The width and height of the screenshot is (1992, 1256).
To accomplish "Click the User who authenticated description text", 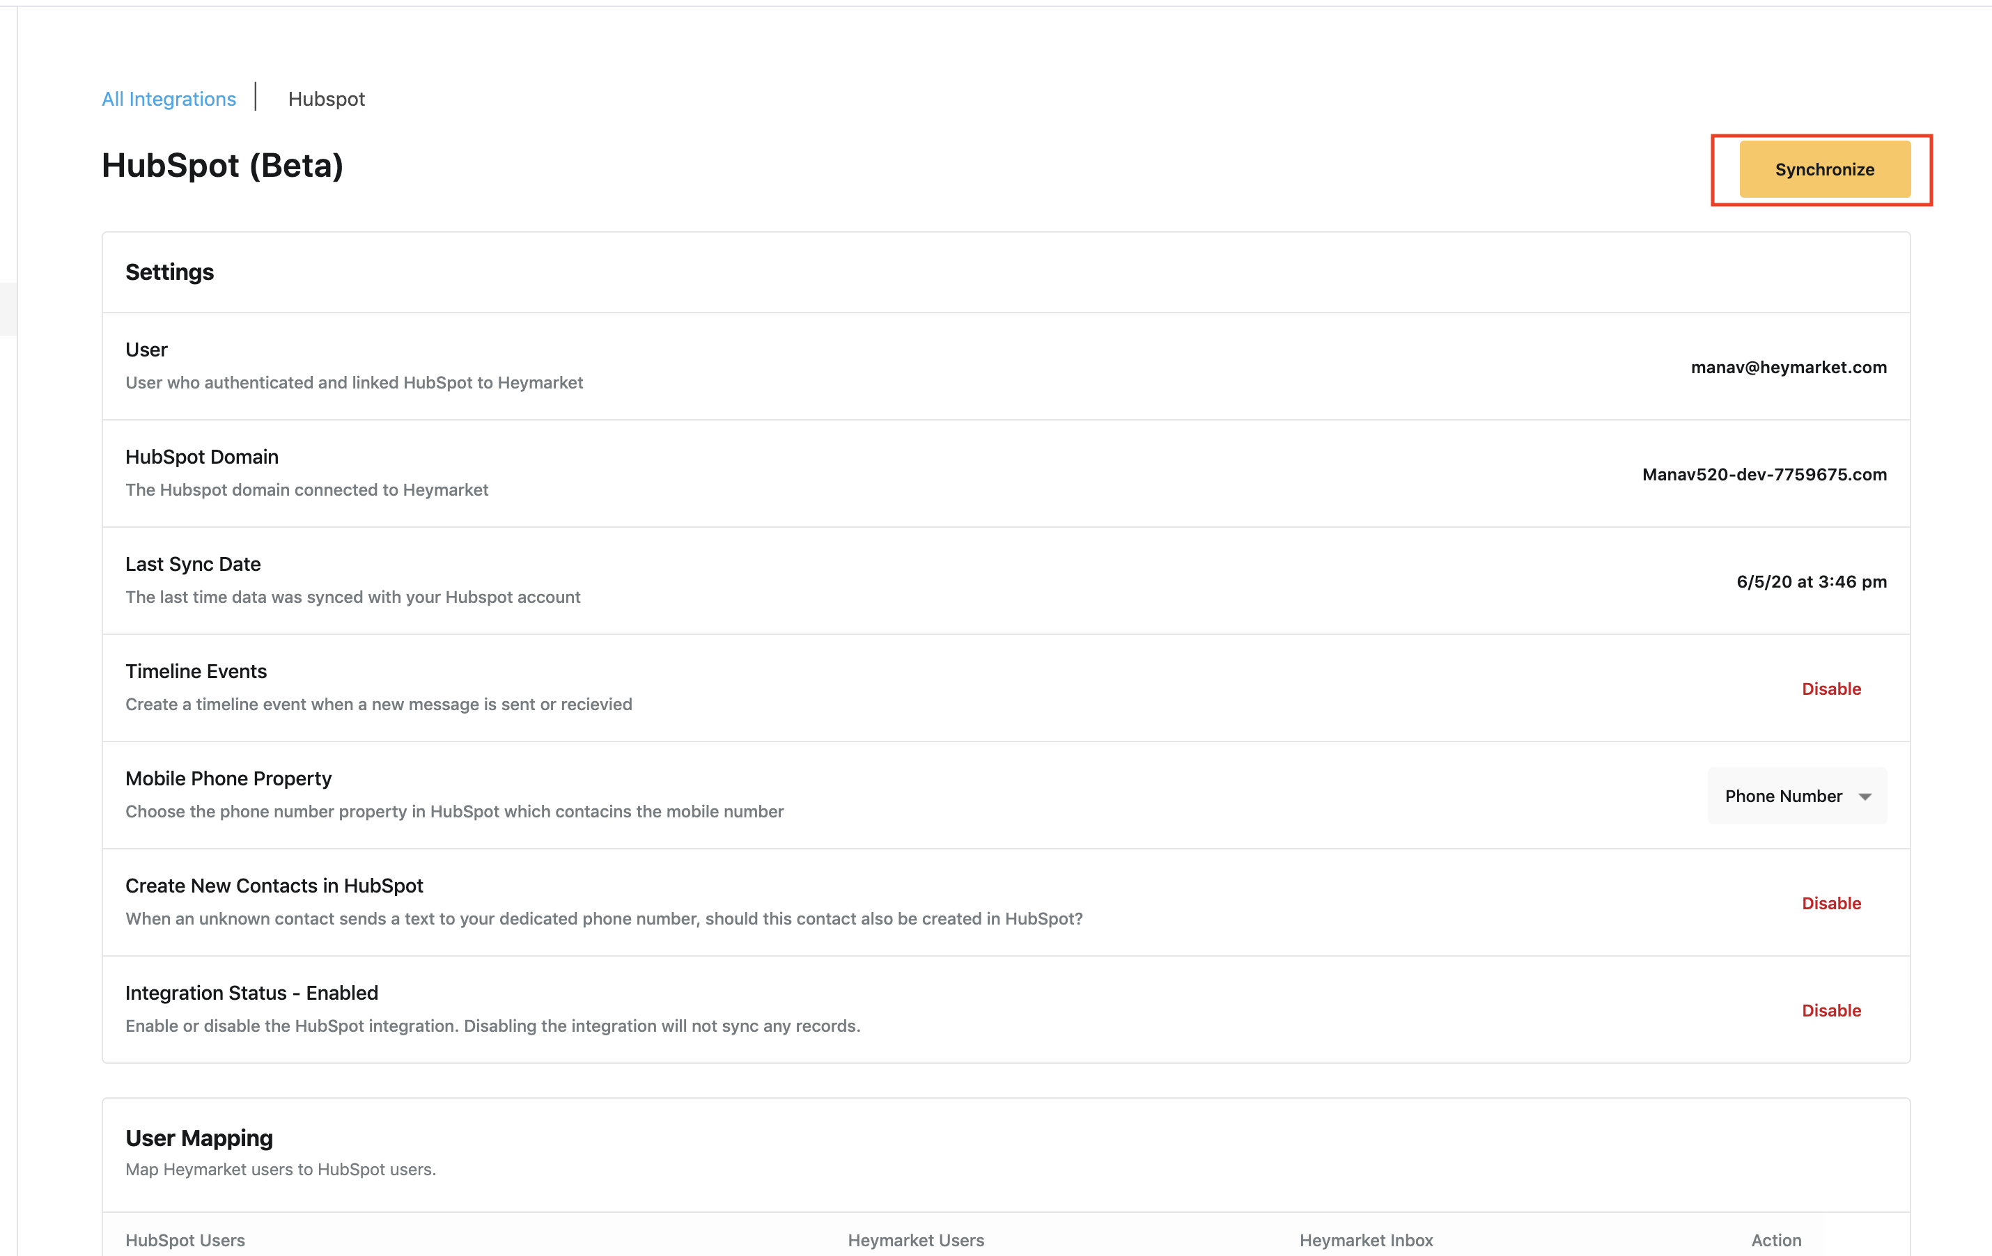I will (x=354, y=383).
